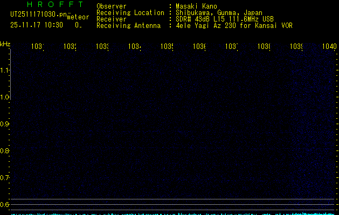Image resolution: width=339 pixels, height=215 pixels.
Task: Select the UT2511171030 file name label
Action: (x=39, y=14)
